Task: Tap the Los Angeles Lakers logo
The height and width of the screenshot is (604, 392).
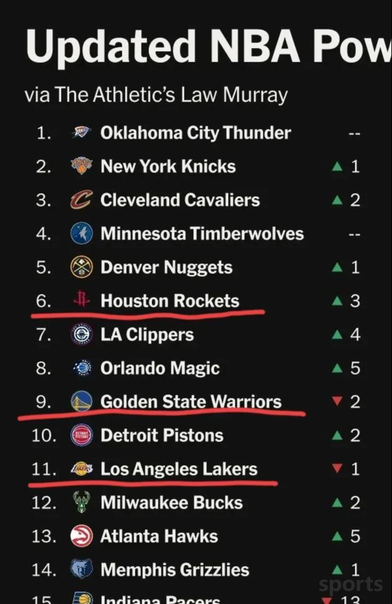Action: pos(81,469)
